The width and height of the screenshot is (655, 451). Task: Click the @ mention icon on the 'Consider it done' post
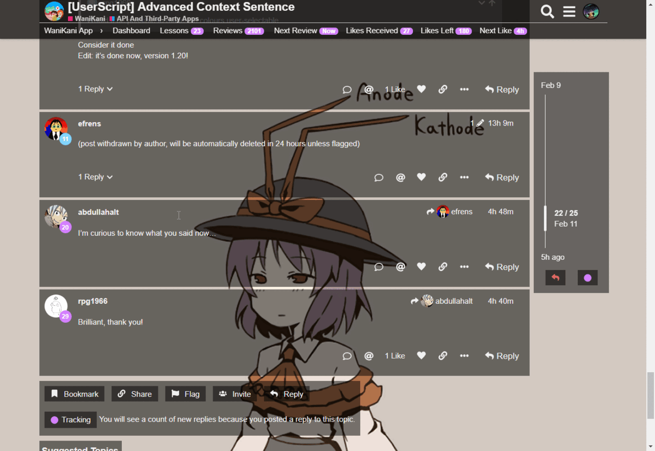point(369,90)
